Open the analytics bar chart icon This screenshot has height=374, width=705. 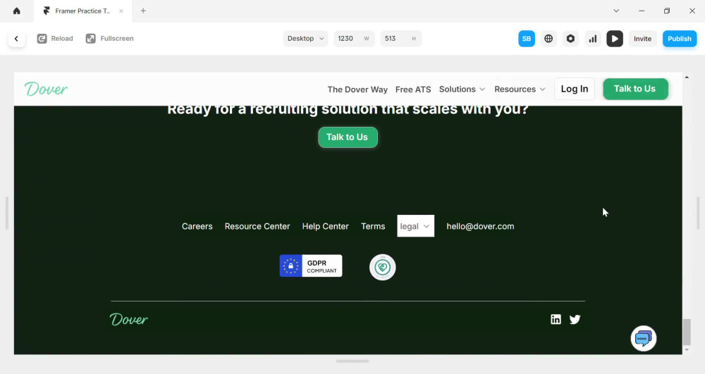pyautogui.click(x=593, y=39)
